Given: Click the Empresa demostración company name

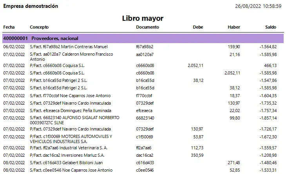Looking at the screenshot, I should (x=31, y=6).
